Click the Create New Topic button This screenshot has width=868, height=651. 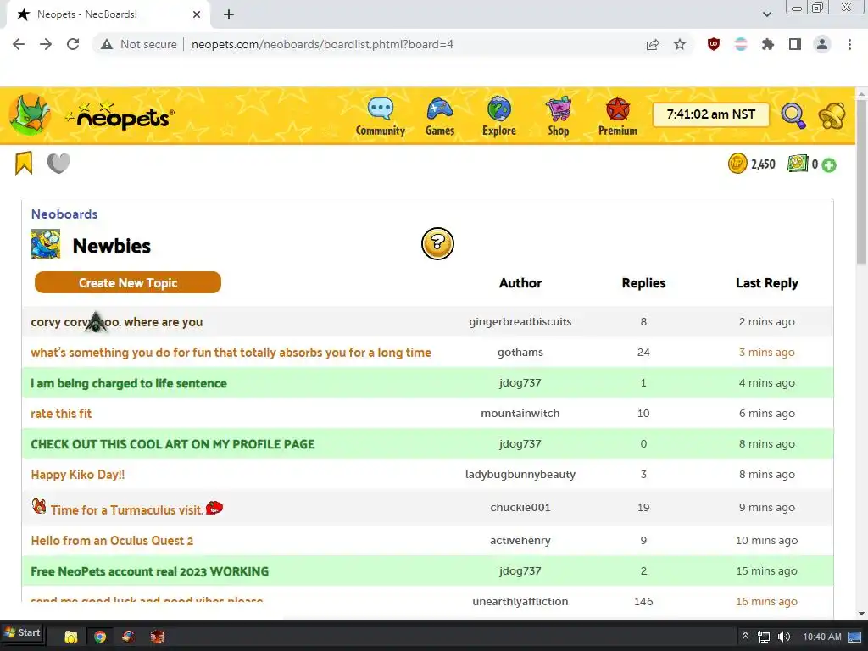[x=128, y=282]
